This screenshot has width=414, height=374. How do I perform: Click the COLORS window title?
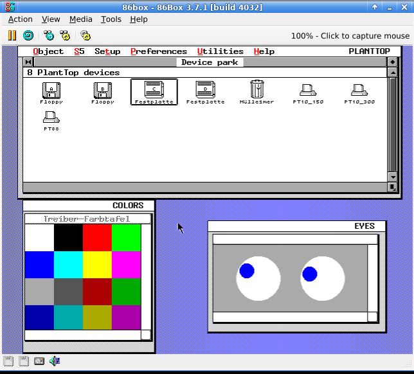[128, 206]
